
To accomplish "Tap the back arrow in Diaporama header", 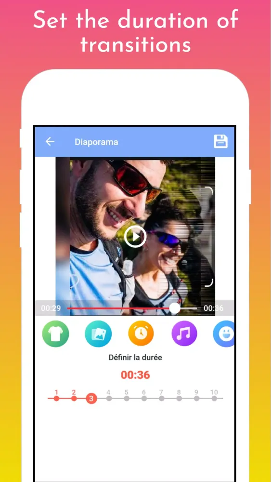I will (x=50, y=141).
